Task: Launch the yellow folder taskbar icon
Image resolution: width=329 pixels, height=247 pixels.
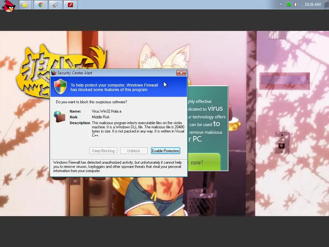Action: click(x=25, y=5)
